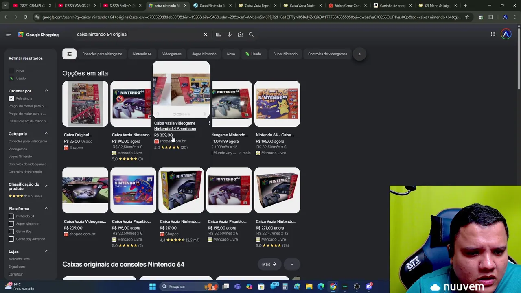Filter rating by 4 stars ou mais
The width and height of the screenshot is (521, 293).
[25, 196]
